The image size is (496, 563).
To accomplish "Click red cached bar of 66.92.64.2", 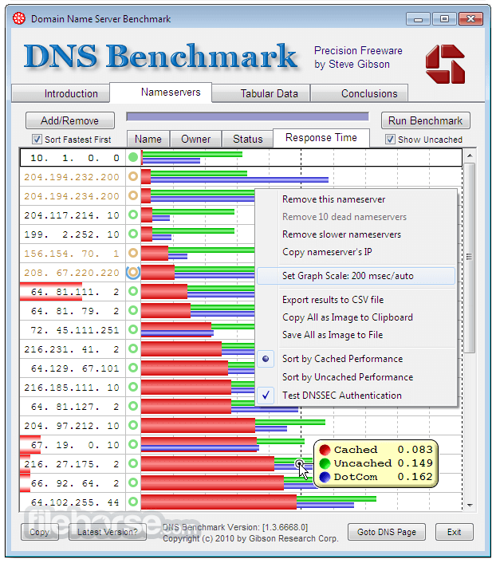I will 213,483.
